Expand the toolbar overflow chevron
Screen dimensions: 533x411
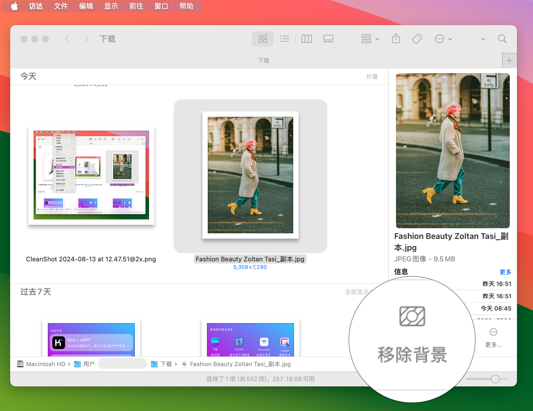[x=483, y=39]
